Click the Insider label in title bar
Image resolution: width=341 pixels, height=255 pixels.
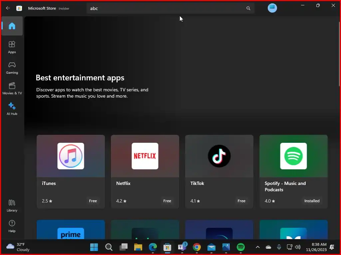(x=64, y=8)
